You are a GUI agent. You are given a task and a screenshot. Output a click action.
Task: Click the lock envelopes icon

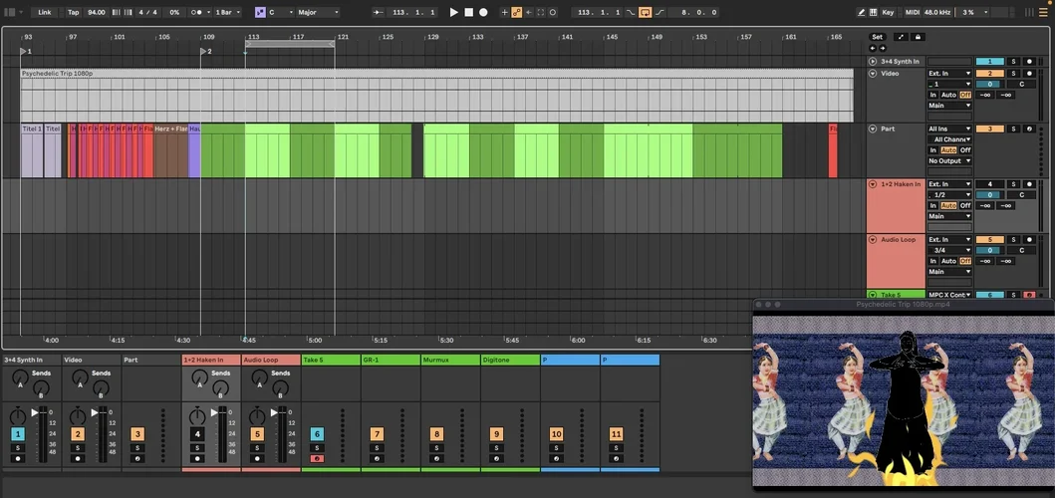coord(918,37)
